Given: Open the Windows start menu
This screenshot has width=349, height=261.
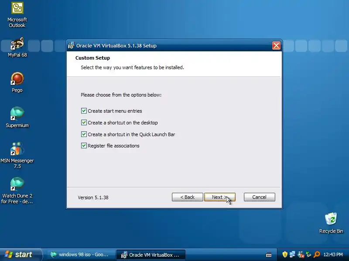Looking at the screenshot, I should pyautogui.click(x=21, y=254).
